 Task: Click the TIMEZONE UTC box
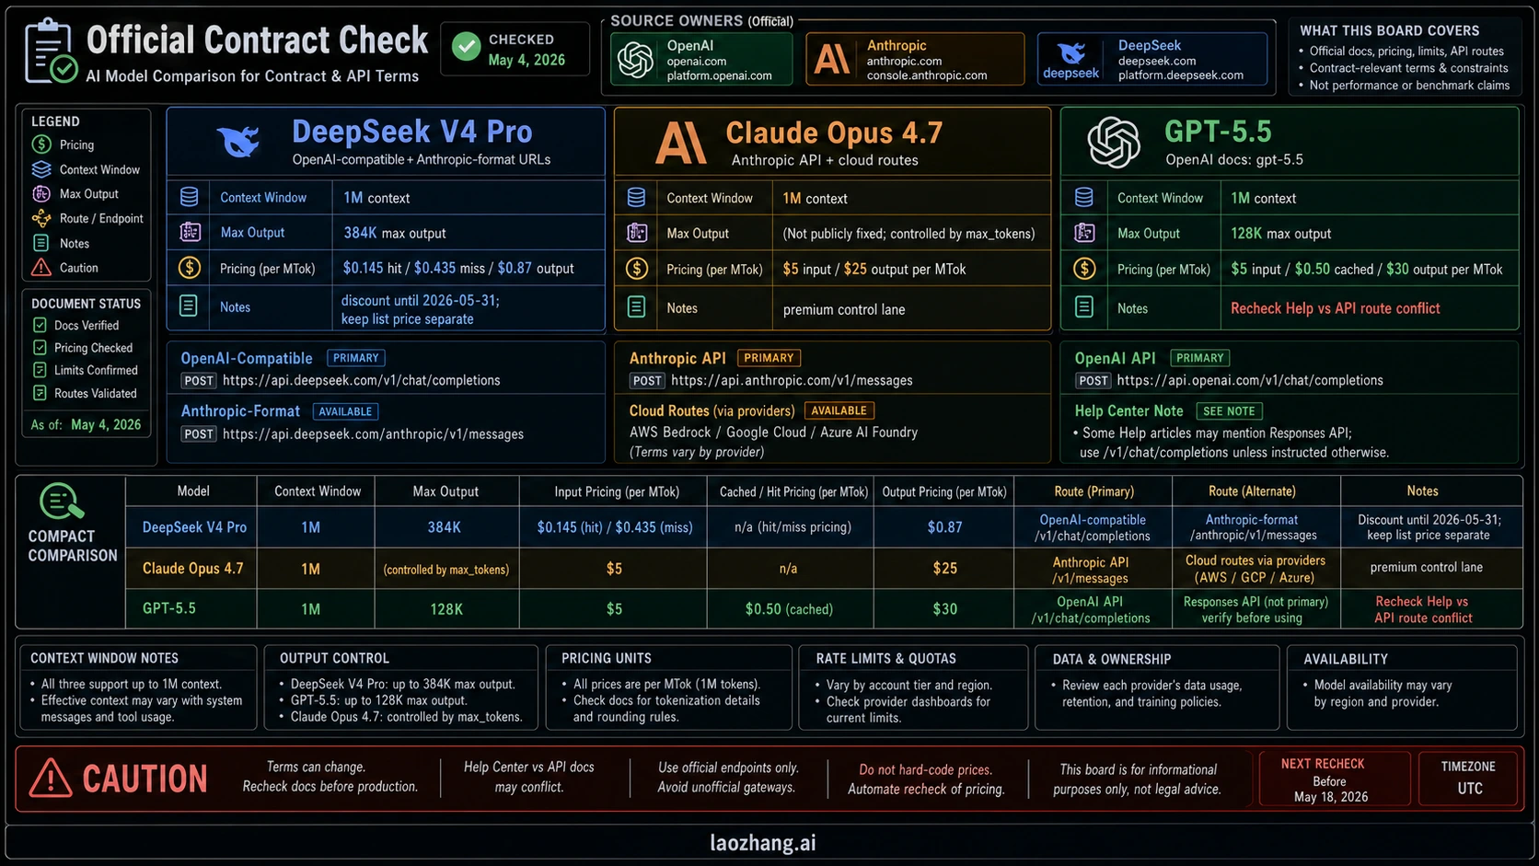pos(1468,779)
